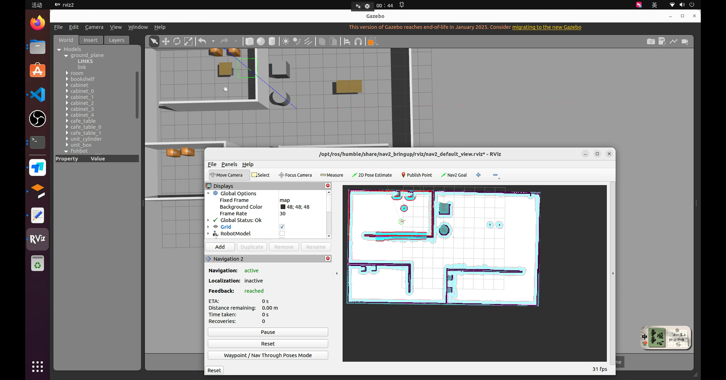Open Firefox from the Ubuntu dock
This screenshot has width=726, height=380.
coord(37,23)
